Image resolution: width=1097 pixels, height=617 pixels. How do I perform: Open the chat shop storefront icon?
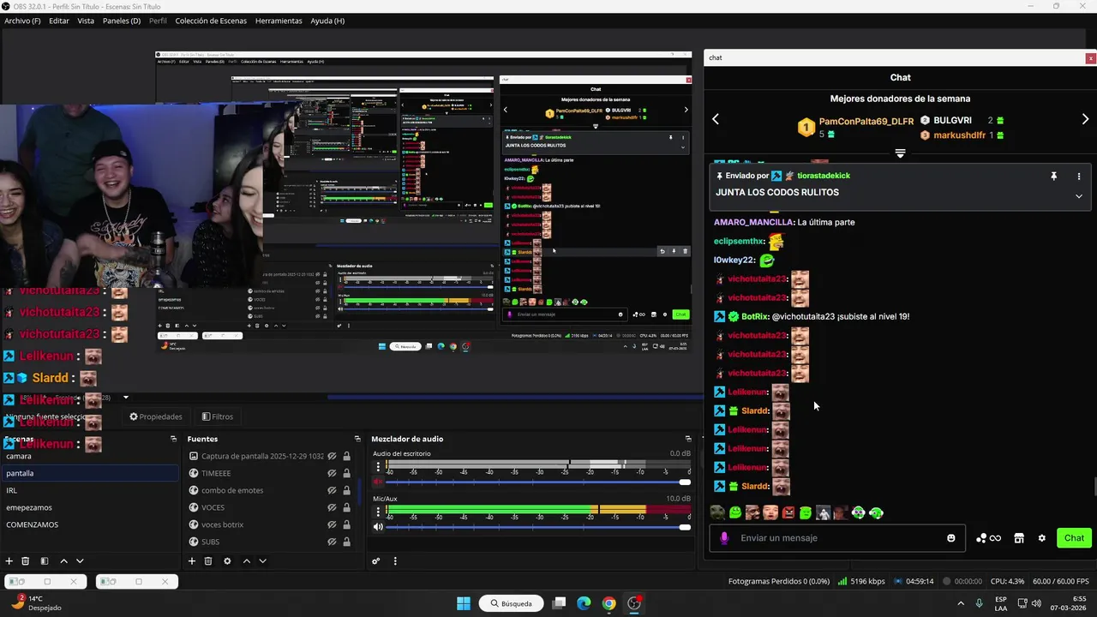pyautogui.click(x=1019, y=538)
